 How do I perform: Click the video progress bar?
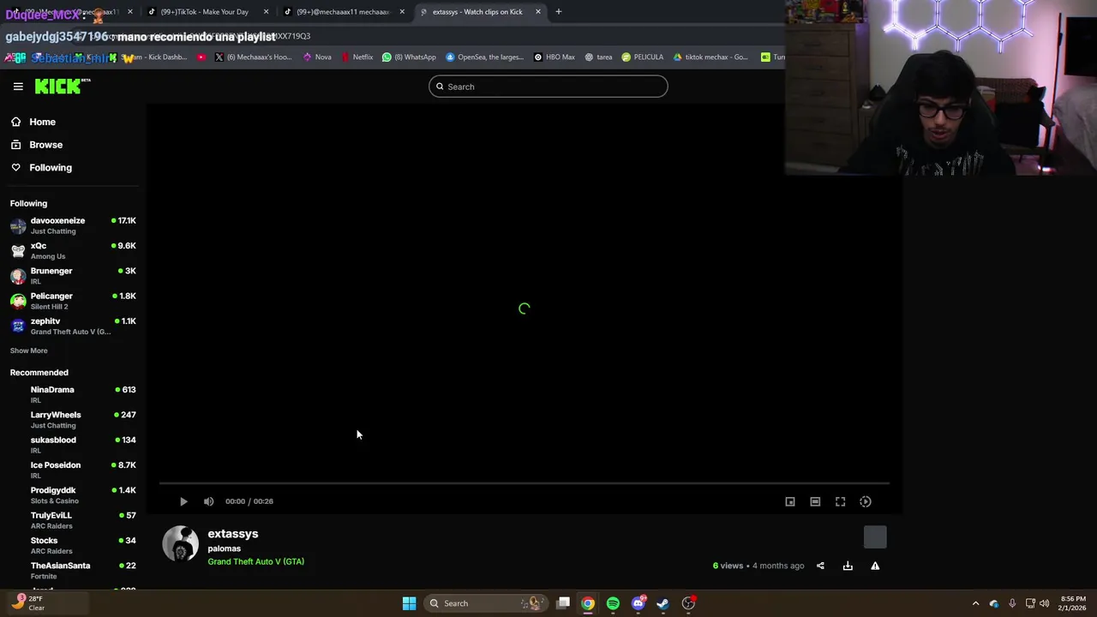coord(524,484)
